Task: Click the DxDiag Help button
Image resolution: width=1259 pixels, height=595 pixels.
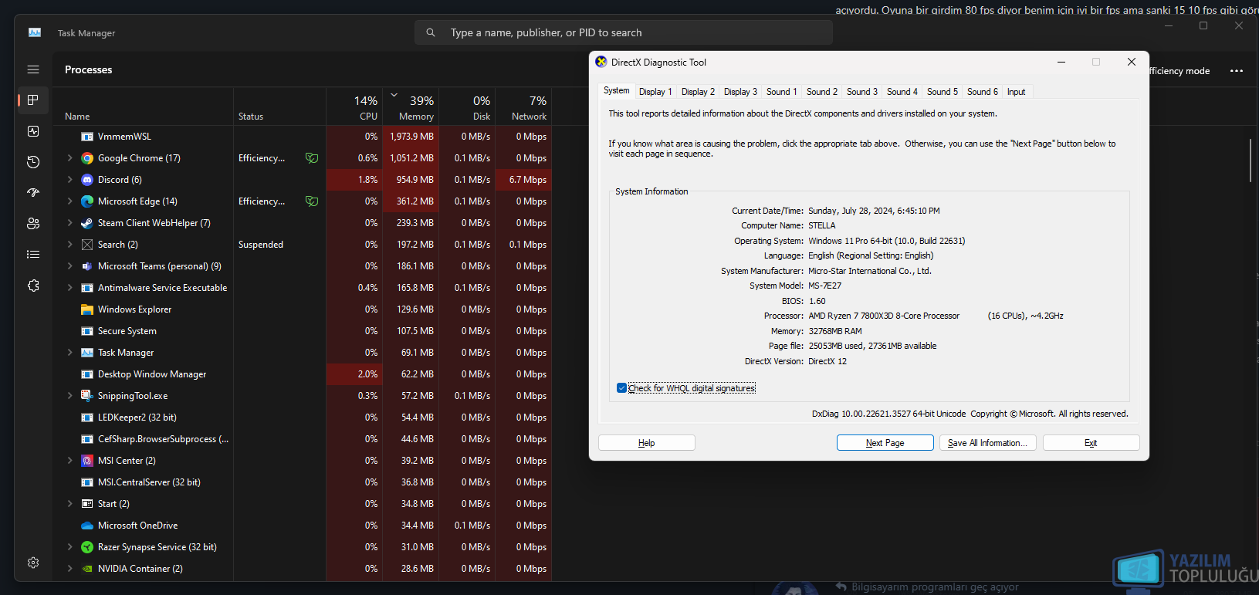Action: click(x=646, y=443)
